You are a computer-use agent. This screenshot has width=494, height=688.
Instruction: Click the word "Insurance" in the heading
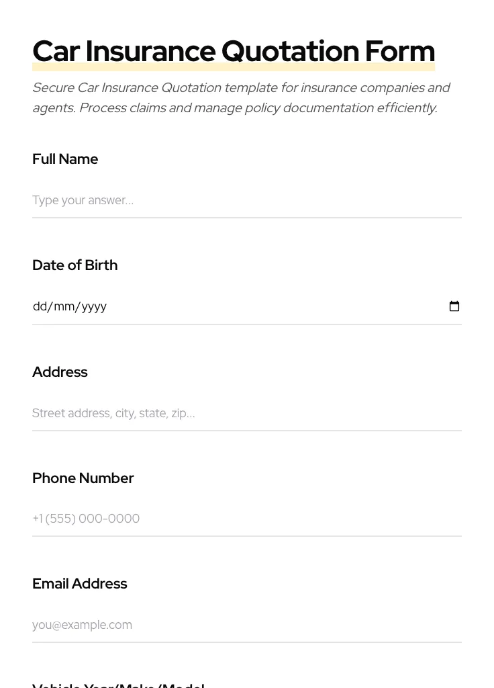coord(150,52)
